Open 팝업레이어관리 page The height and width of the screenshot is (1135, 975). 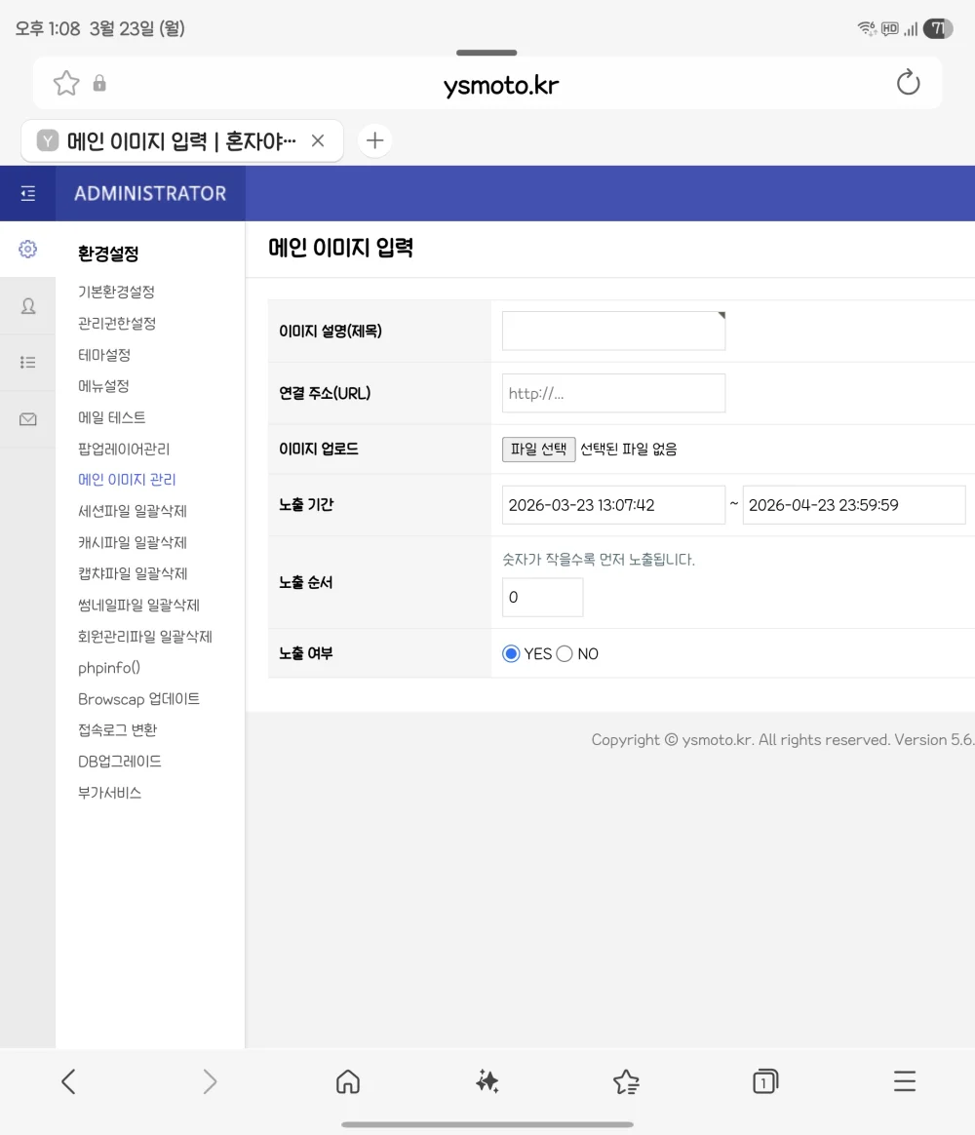click(x=124, y=449)
